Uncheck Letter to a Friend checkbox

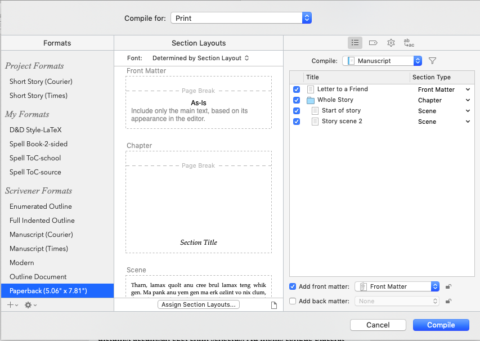coord(297,89)
